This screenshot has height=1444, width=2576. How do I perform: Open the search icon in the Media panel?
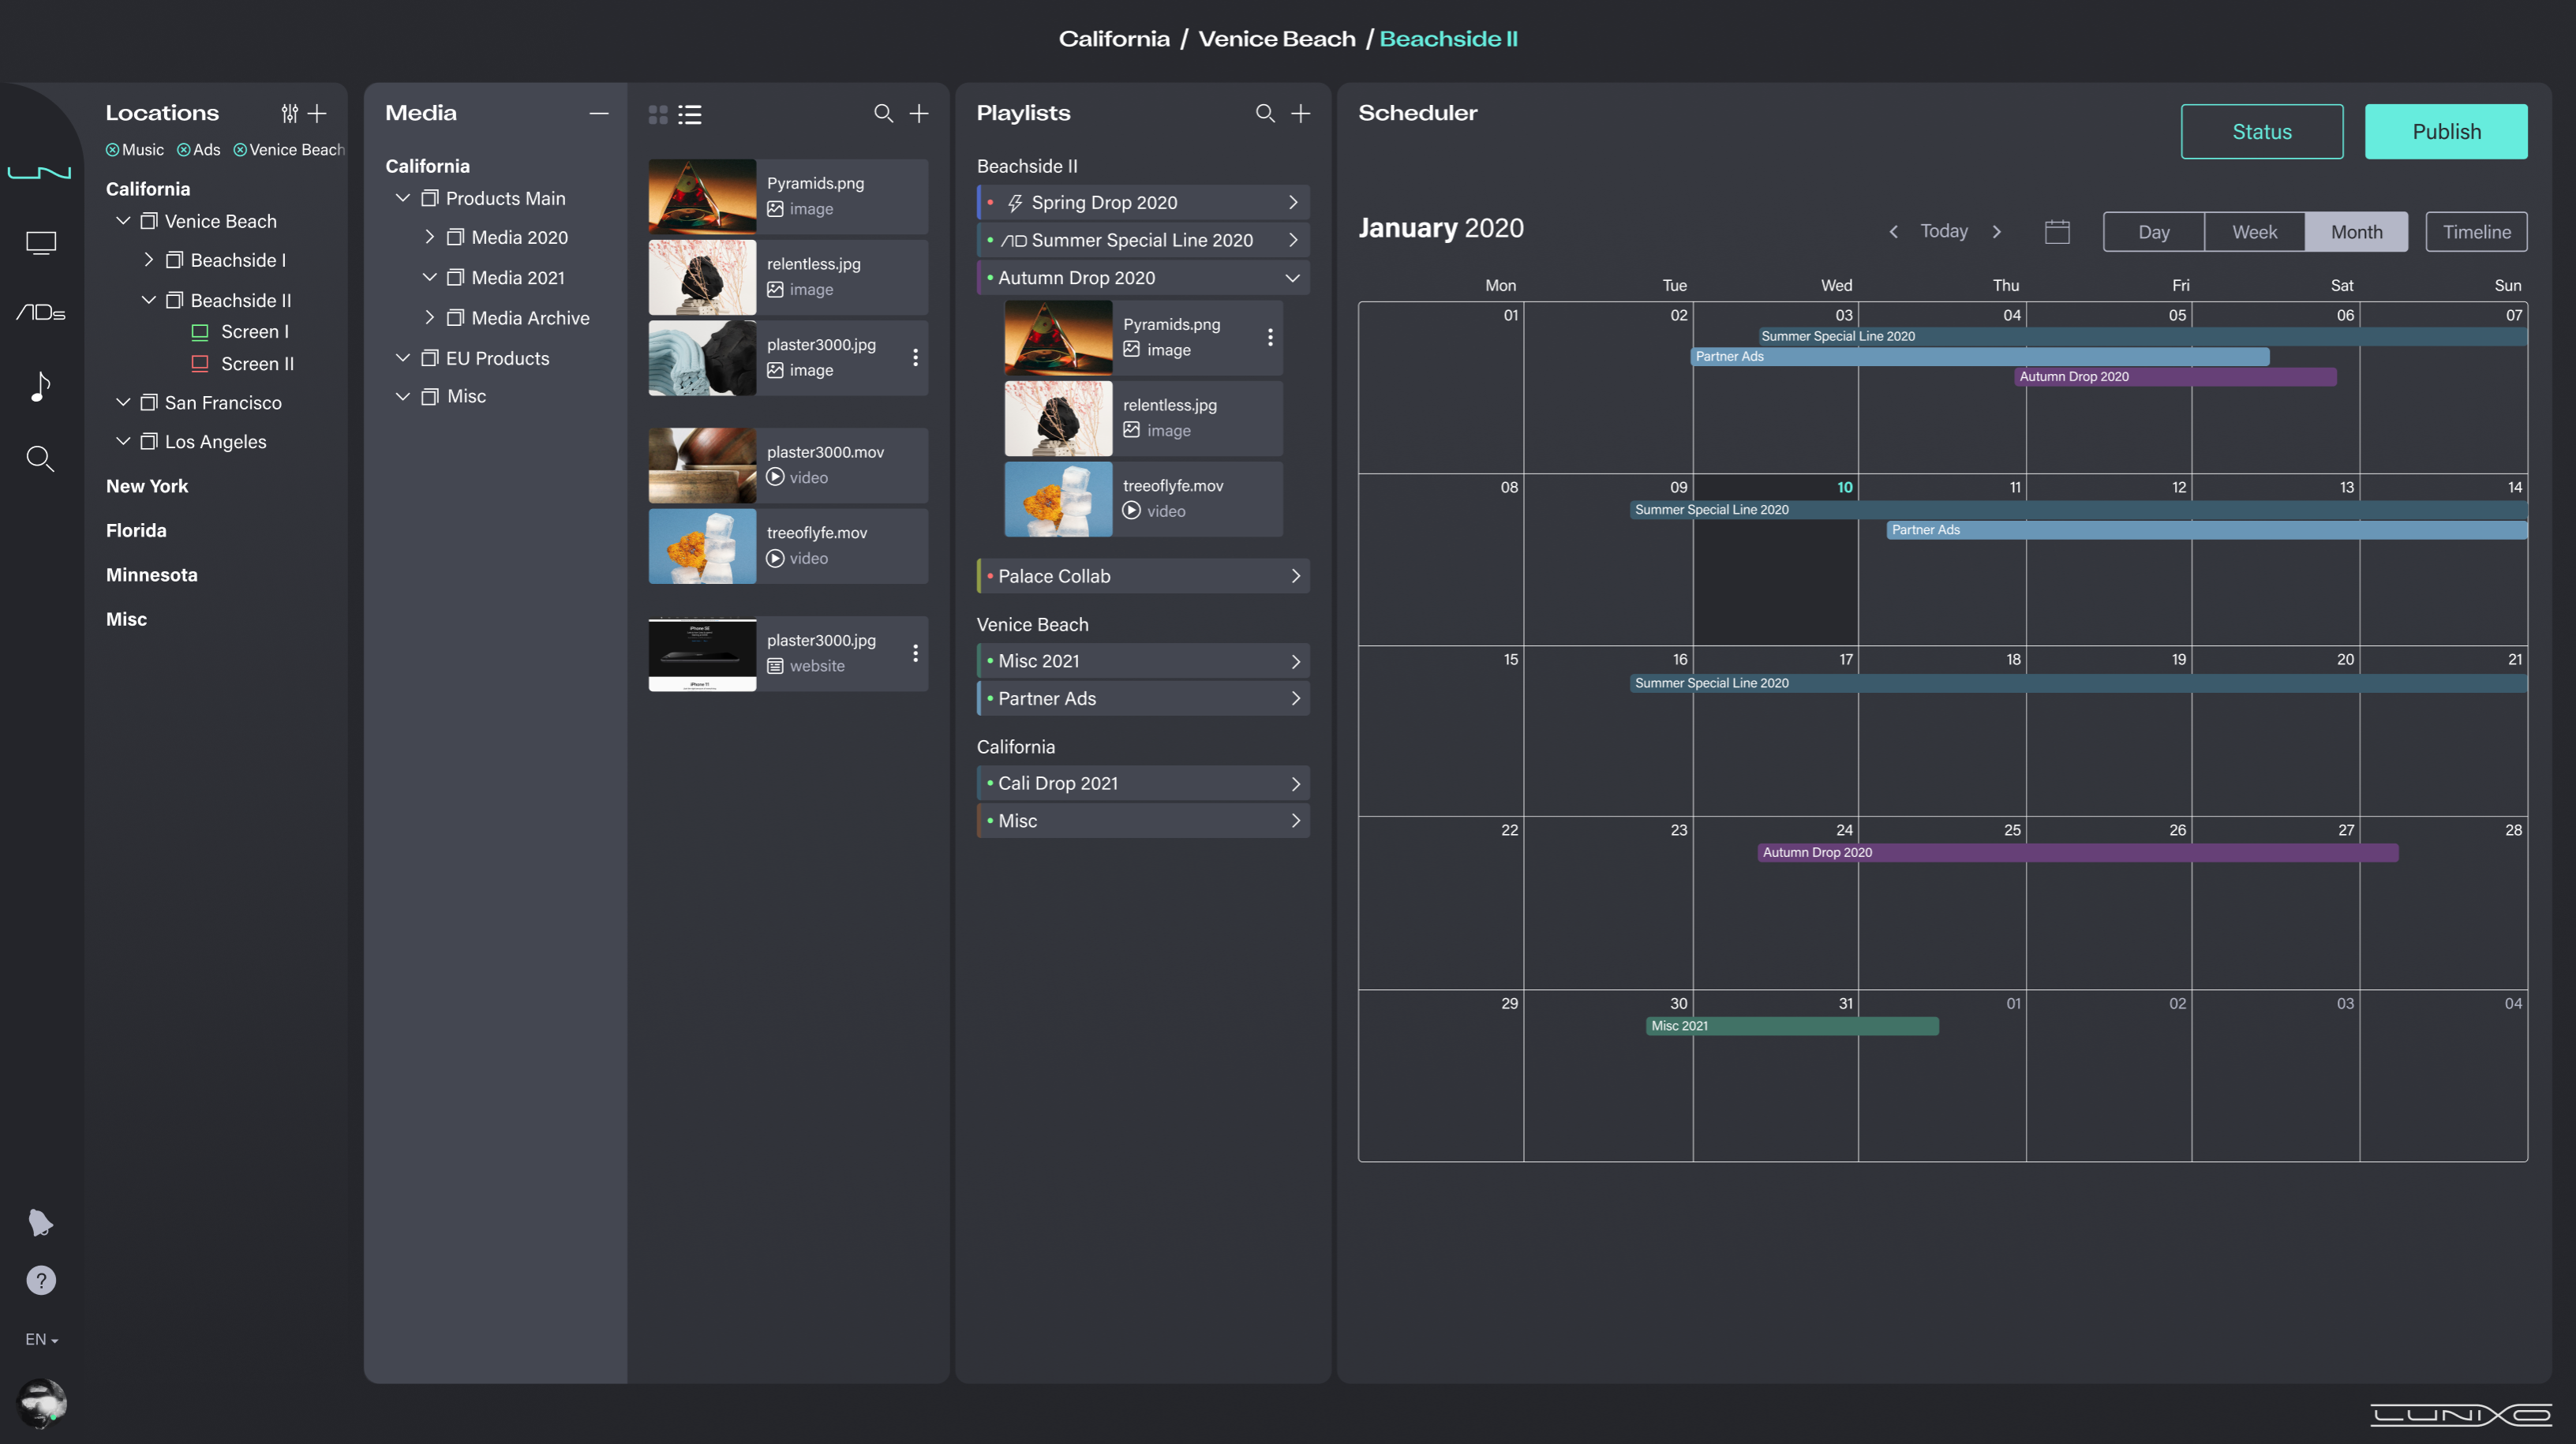point(884,113)
